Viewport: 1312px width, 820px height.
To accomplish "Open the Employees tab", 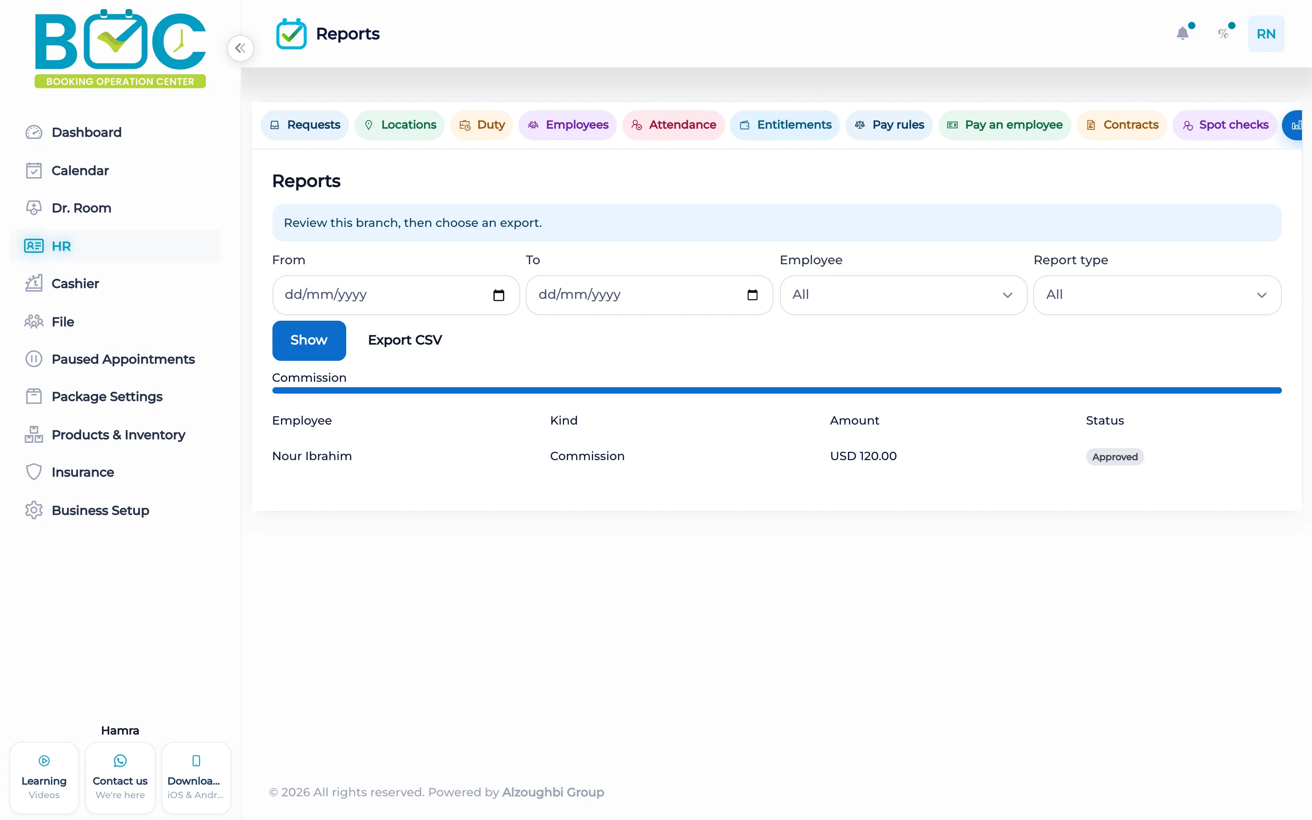I will 568,125.
